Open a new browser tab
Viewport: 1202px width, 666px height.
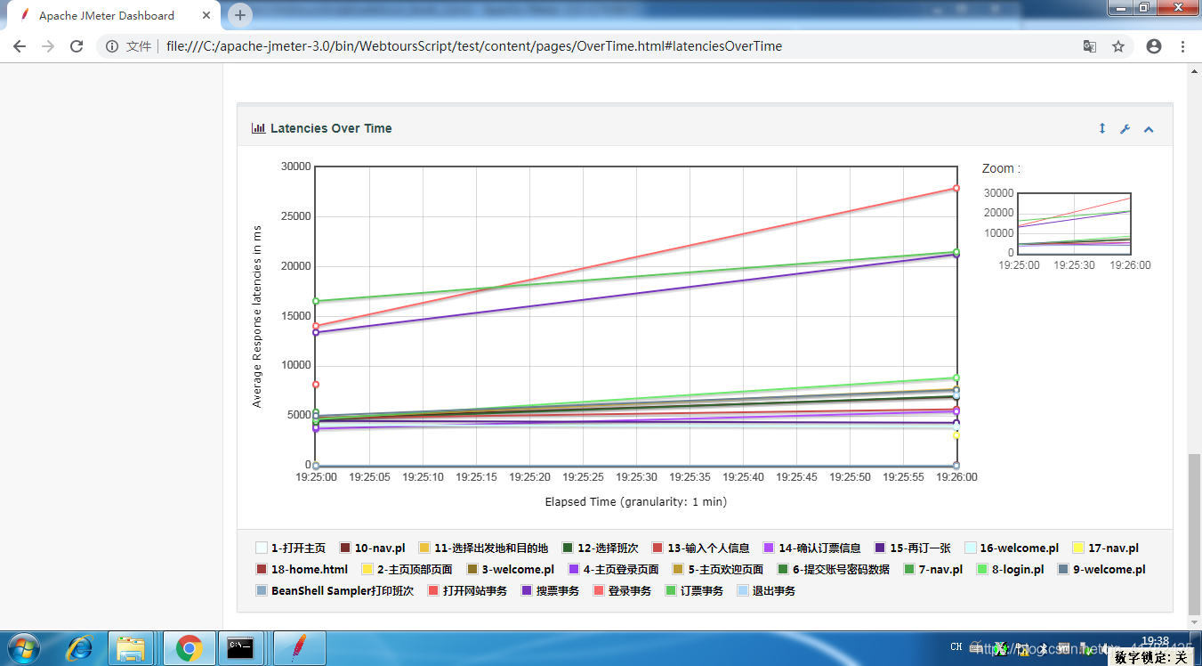[240, 15]
